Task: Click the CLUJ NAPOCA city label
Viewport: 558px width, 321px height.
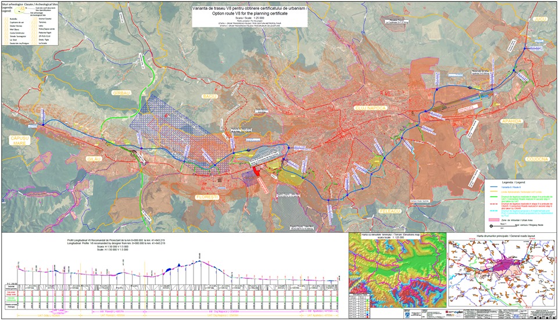Action: coord(370,107)
